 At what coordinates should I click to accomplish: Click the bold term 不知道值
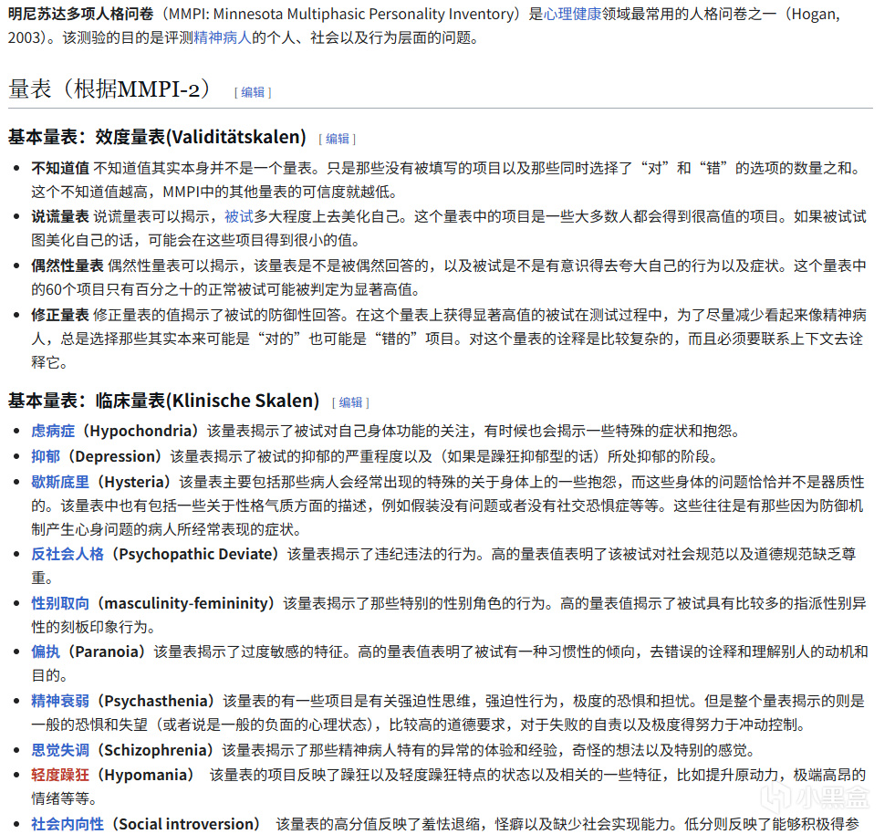(60, 169)
